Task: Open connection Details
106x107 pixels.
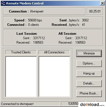Action: (x=89, y=83)
